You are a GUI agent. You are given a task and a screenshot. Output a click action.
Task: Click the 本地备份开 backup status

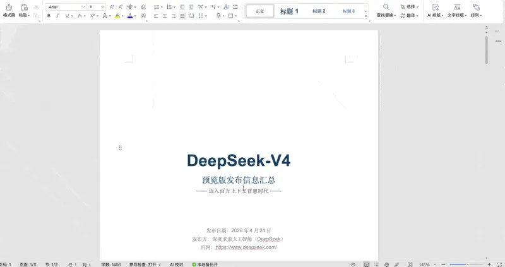pyautogui.click(x=205, y=264)
